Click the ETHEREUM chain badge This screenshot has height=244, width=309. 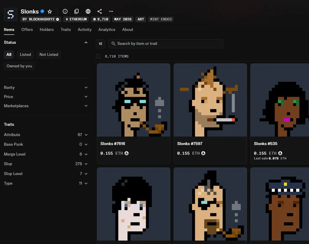[x=76, y=19]
